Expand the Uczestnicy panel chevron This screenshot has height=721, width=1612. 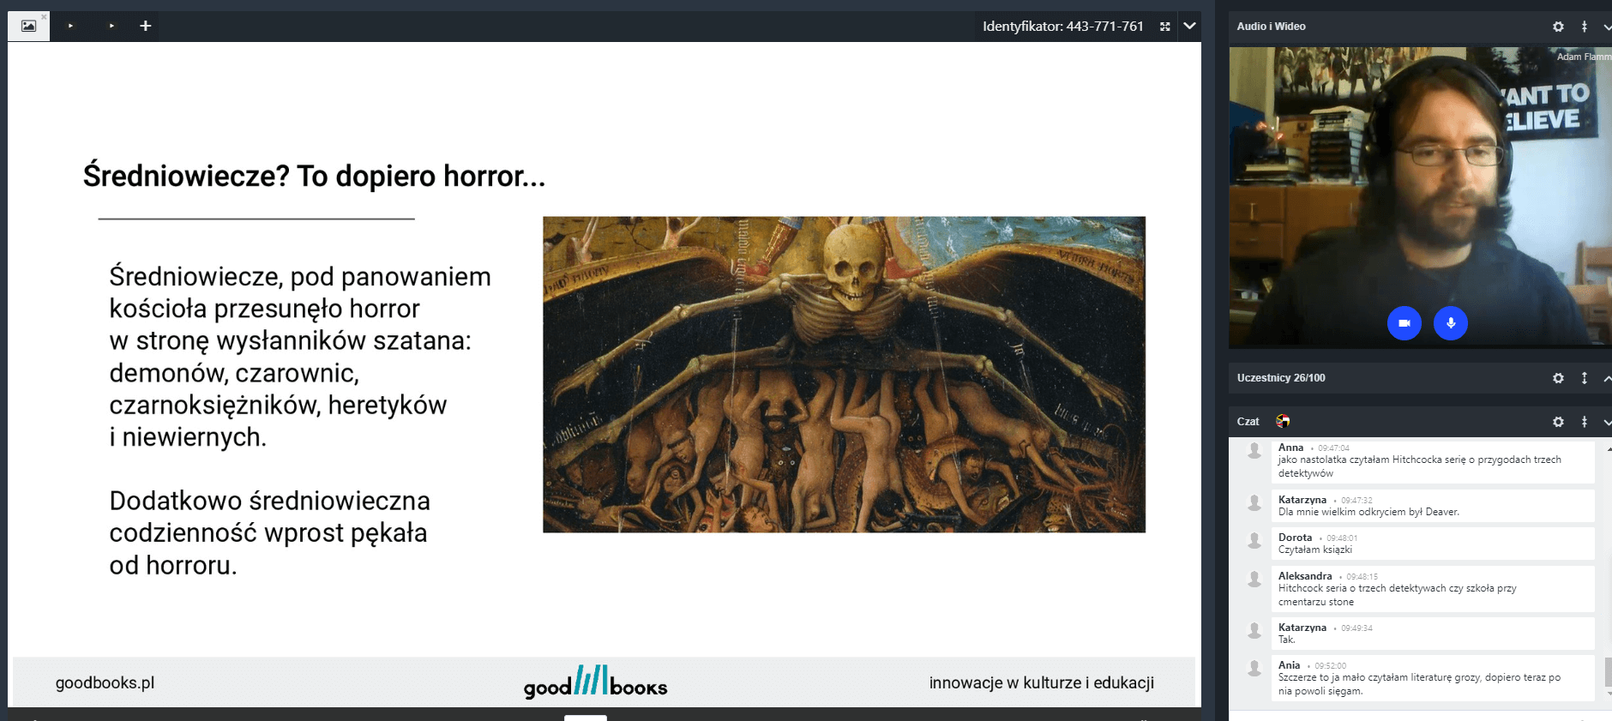[1607, 378]
